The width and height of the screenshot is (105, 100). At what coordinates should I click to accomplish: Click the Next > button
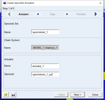[78, 95]
